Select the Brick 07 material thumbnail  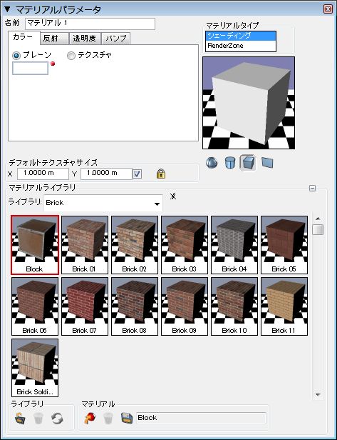pos(85,306)
